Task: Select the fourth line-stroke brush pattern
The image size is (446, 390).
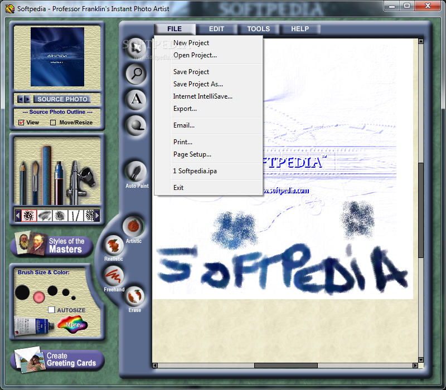Action: (75, 216)
